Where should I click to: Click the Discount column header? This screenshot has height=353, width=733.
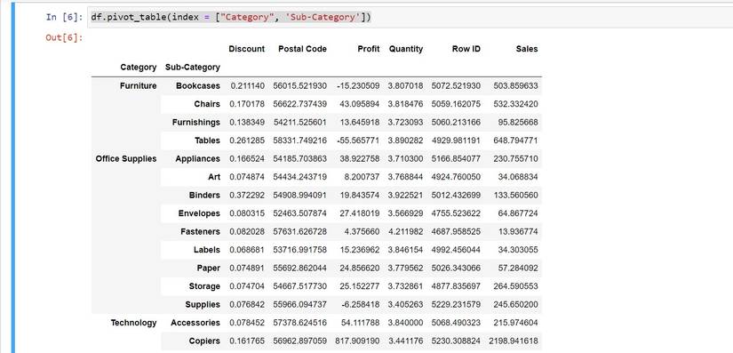tap(247, 49)
